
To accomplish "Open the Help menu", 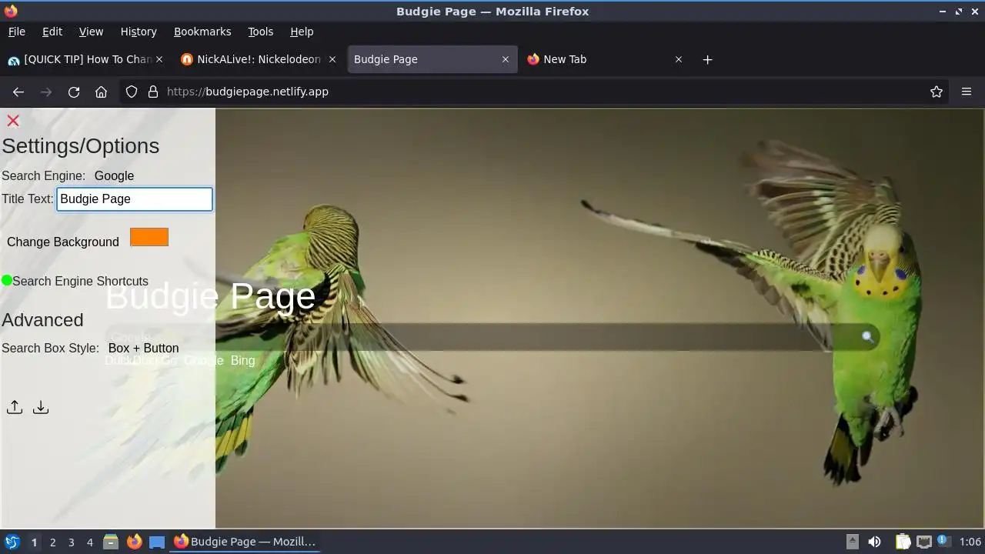I will pos(302,32).
